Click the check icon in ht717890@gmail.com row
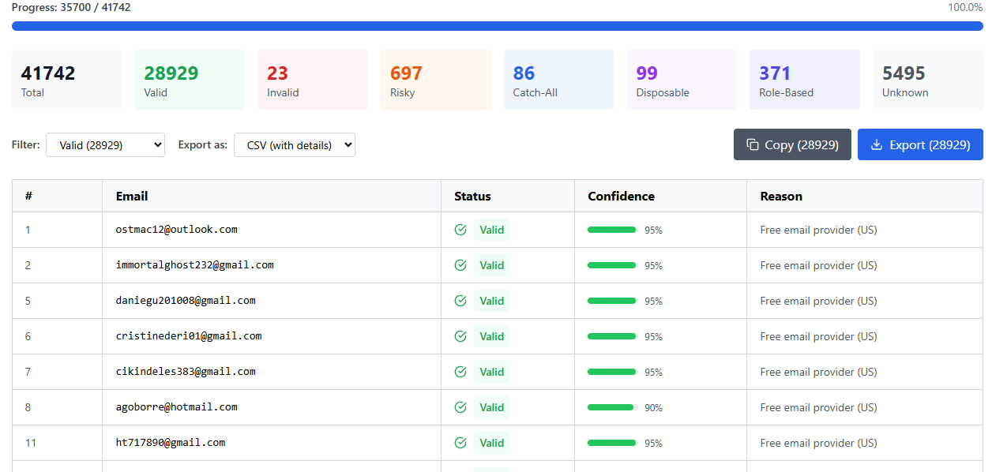992x472 pixels. (x=460, y=443)
